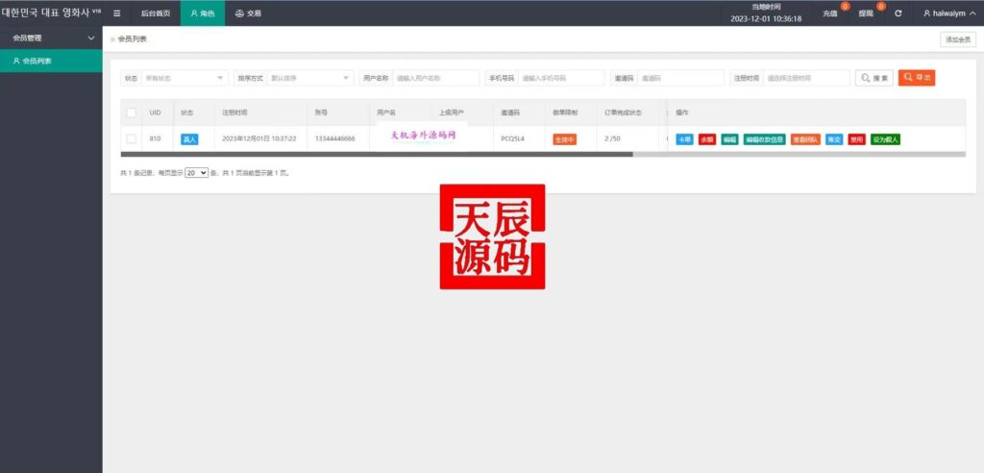
Task: Click the 编辑收款信息 button
Action: (x=764, y=139)
